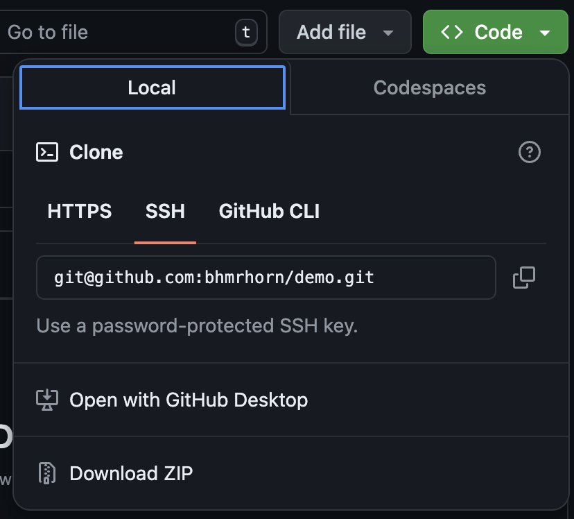Click the ZIP file archive icon

(x=47, y=473)
